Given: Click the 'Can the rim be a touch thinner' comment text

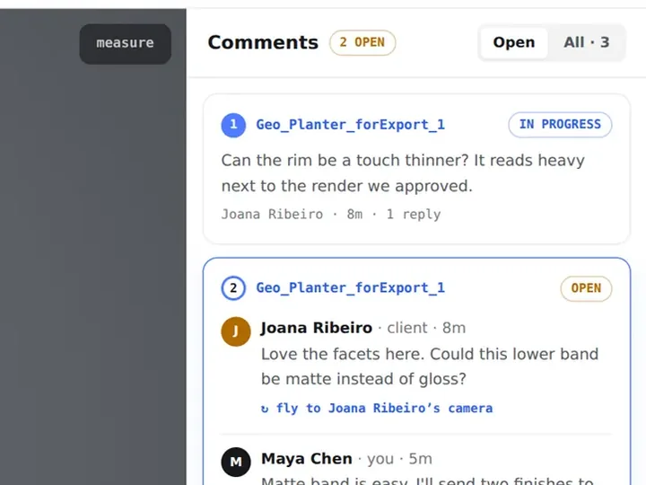Looking at the screenshot, I should [403, 173].
